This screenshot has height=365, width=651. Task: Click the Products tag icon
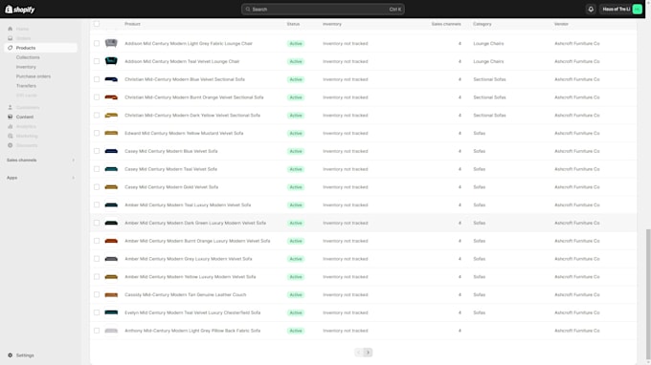(x=11, y=48)
